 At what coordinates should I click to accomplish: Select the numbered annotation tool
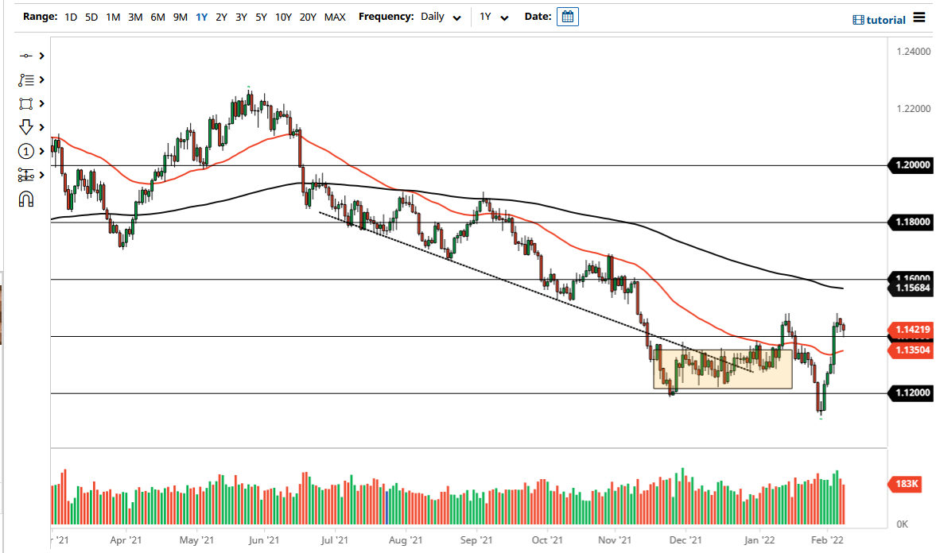(26, 151)
